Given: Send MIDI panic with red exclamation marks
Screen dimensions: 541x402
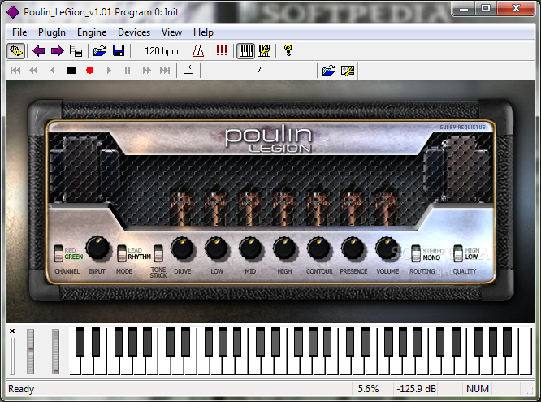Looking at the screenshot, I should 222,50.
